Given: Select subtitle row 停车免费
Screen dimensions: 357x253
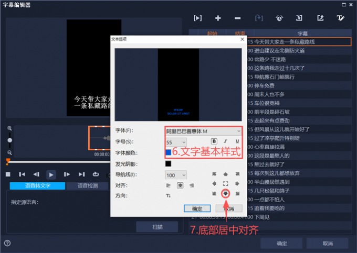Looking at the screenshot, I should click(x=299, y=85).
